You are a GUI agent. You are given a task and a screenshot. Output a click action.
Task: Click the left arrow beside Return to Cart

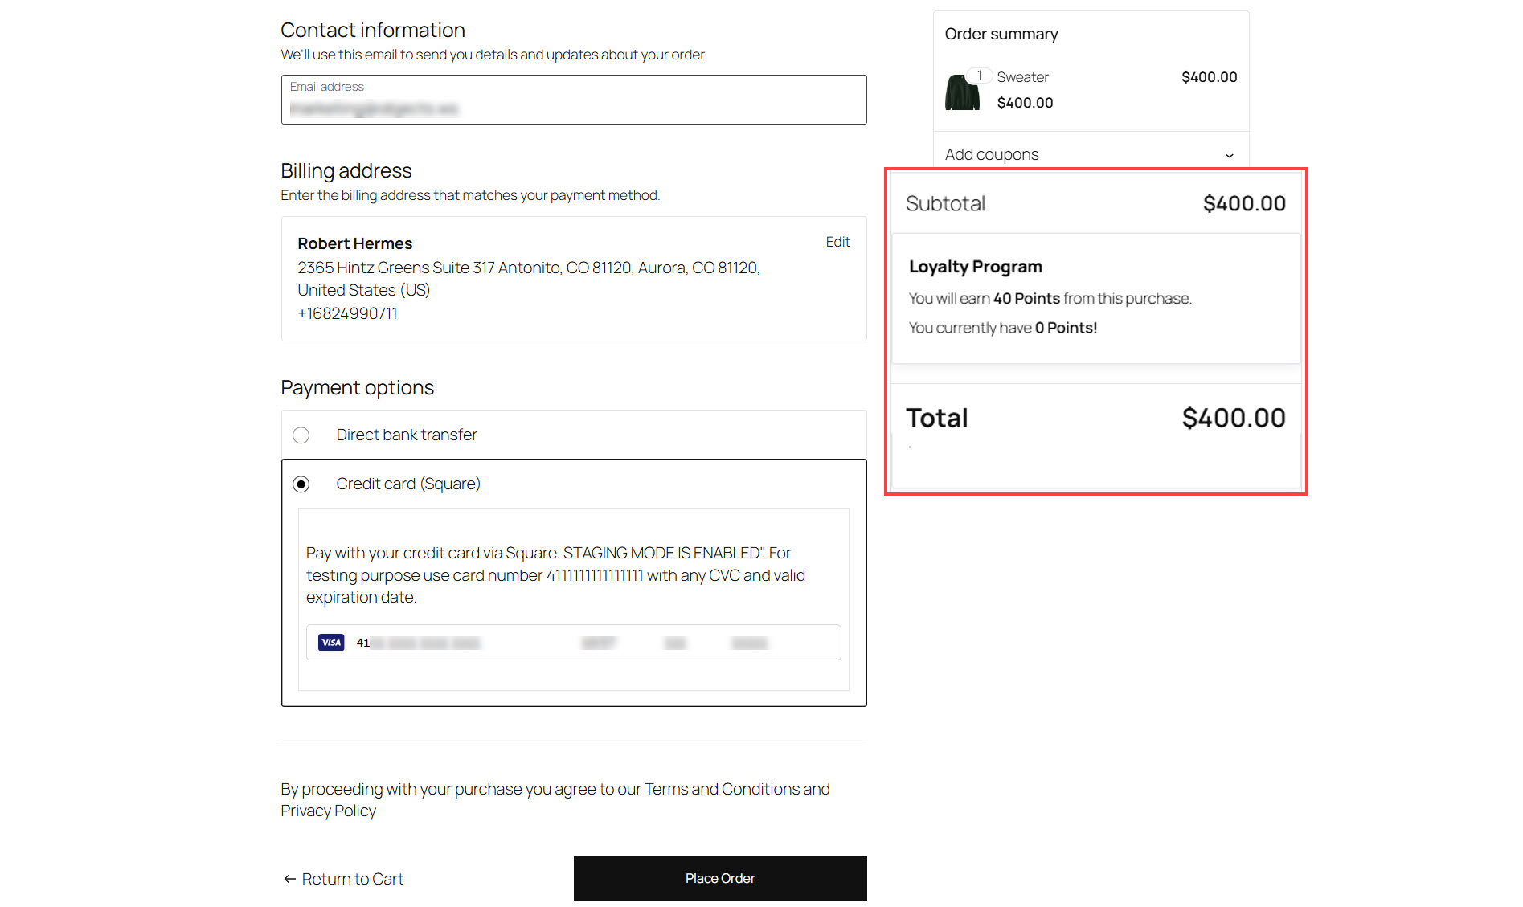click(289, 879)
